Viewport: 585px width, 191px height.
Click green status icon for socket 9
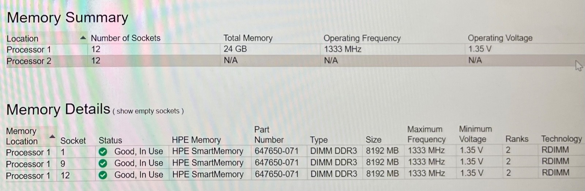[x=103, y=163]
